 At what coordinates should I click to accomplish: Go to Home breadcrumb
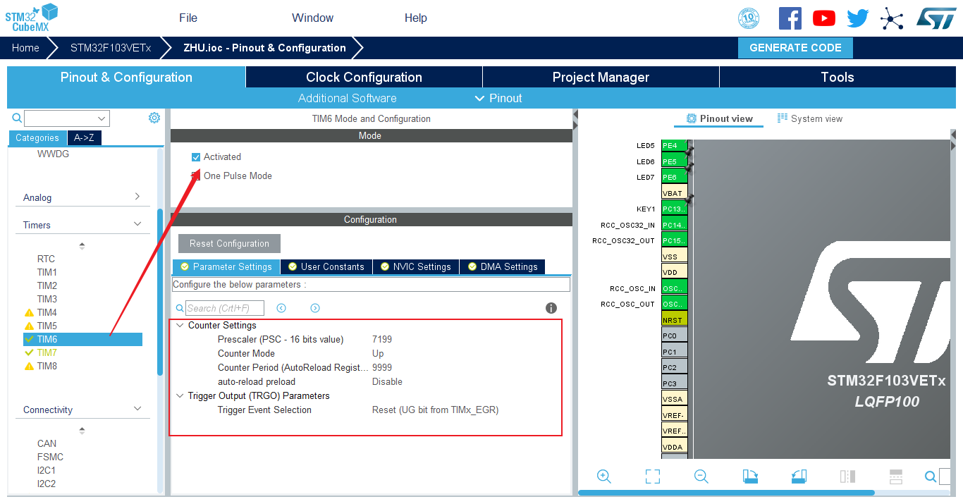point(25,48)
